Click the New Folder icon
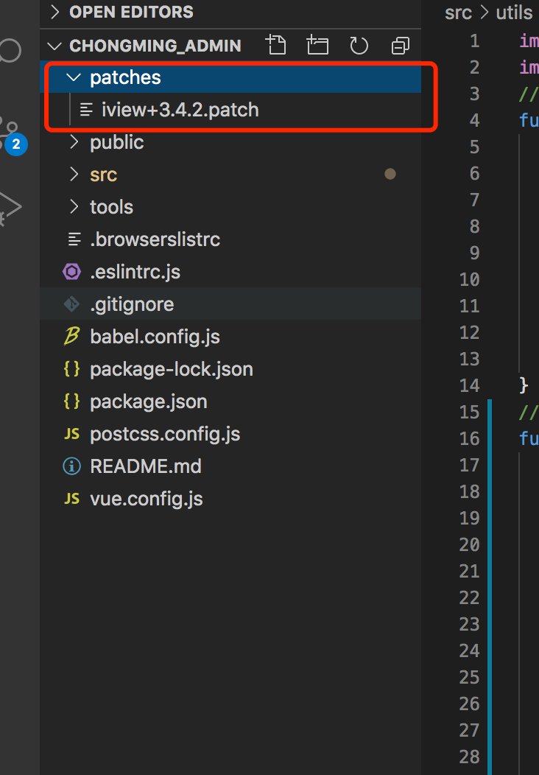 [318, 46]
